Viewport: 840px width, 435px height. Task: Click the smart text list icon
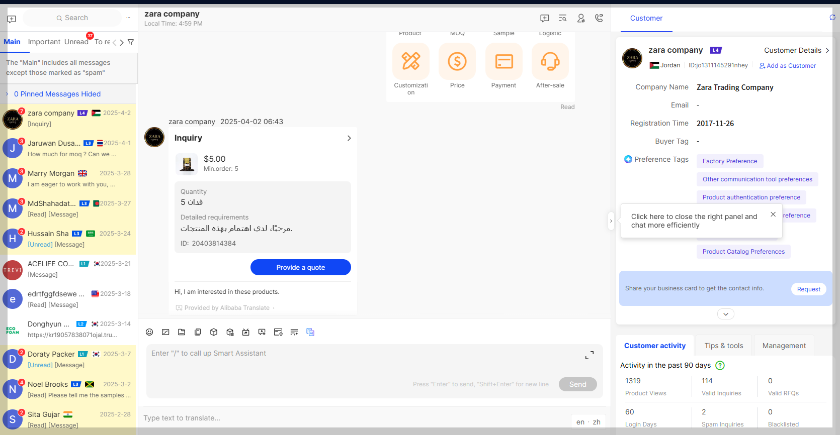(294, 332)
